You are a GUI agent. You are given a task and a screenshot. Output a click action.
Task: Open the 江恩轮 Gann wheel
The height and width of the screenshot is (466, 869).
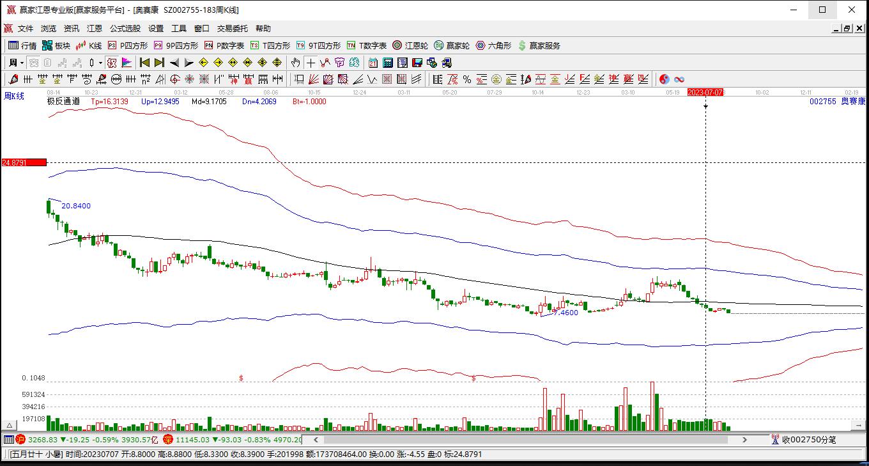pyautogui.click(x=410, y=45)
